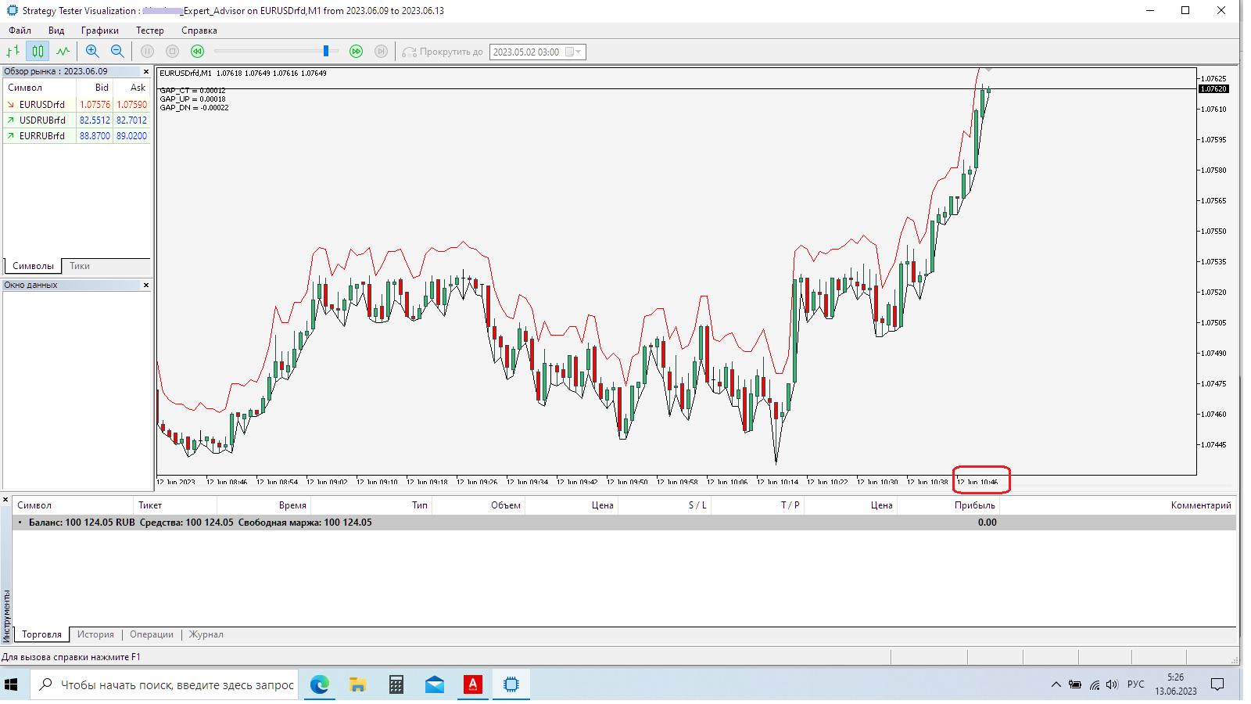This screenshot has height=704, width=1251.
Task: Zoom in the chart with magnifier
Action: 92,52
